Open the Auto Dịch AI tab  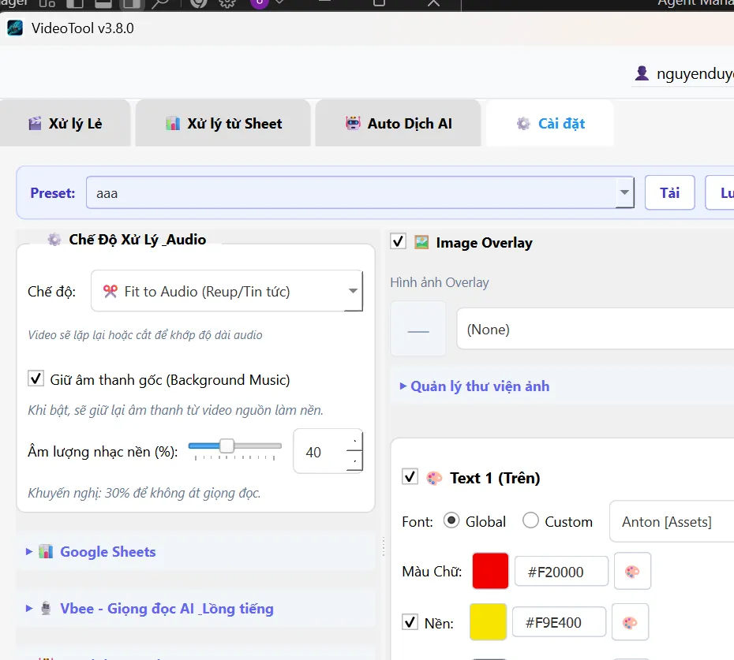(x=399, y=124)
